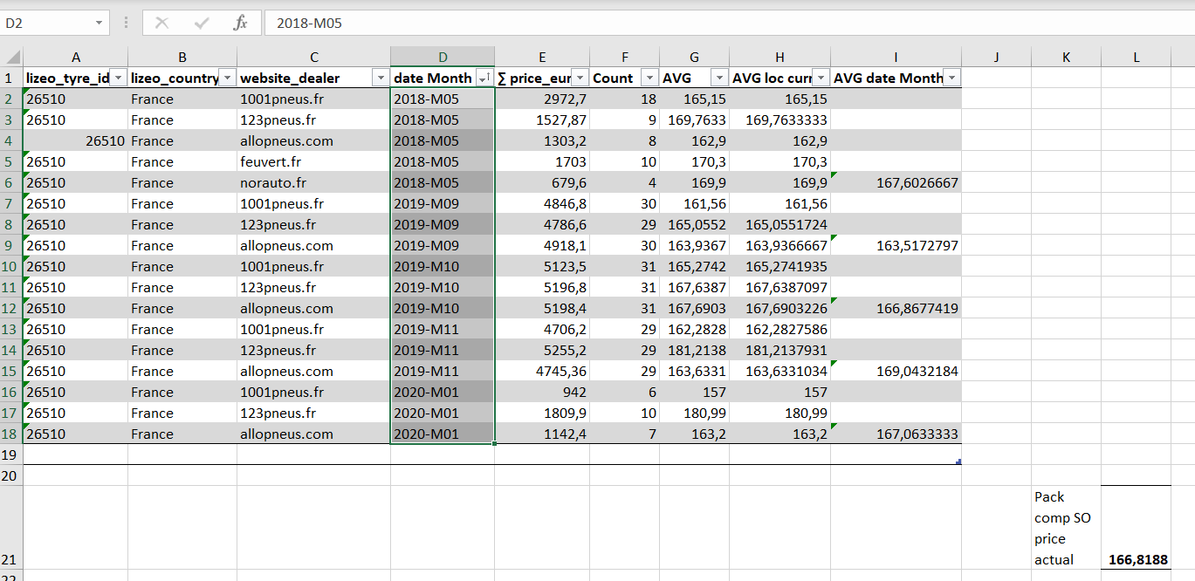Image resolution: width=1195 pixels, height=581 pixels.
Task: Click the formula bar showing 2018-M05
Action: point(698,24)
